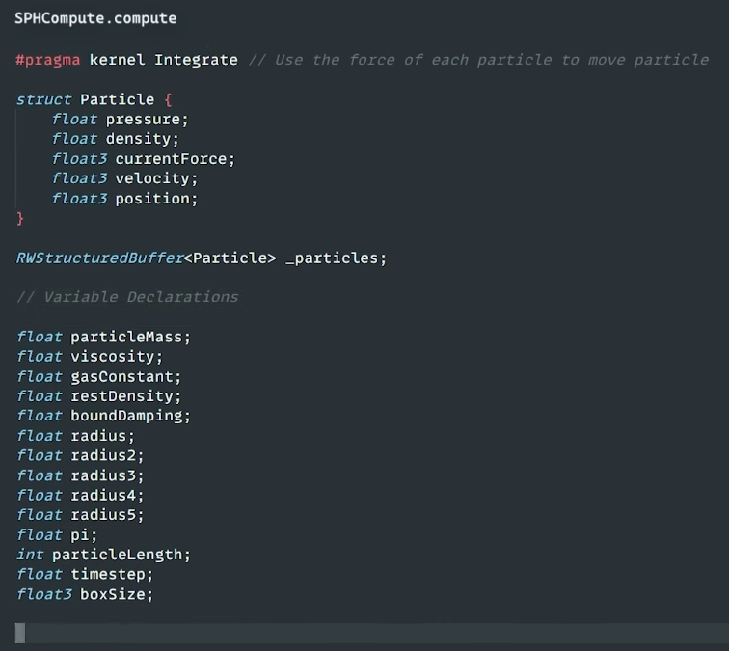
Task: Click the boundDamping variable declaration
Action: (130, 416)
